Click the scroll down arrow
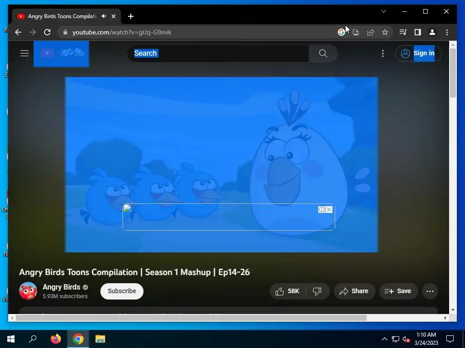465x348 pixels. coord(453,310)
